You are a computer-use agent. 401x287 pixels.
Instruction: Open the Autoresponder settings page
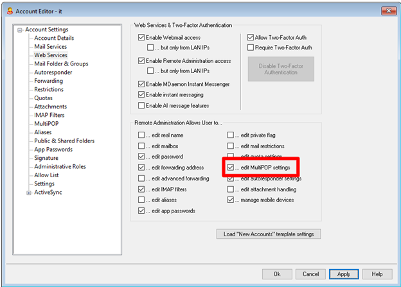(x=54, y=73)
